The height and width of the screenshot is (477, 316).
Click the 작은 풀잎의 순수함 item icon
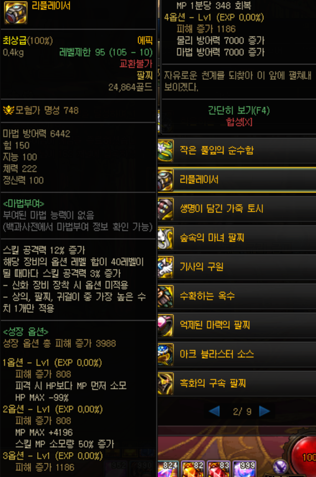click(166, 150)
